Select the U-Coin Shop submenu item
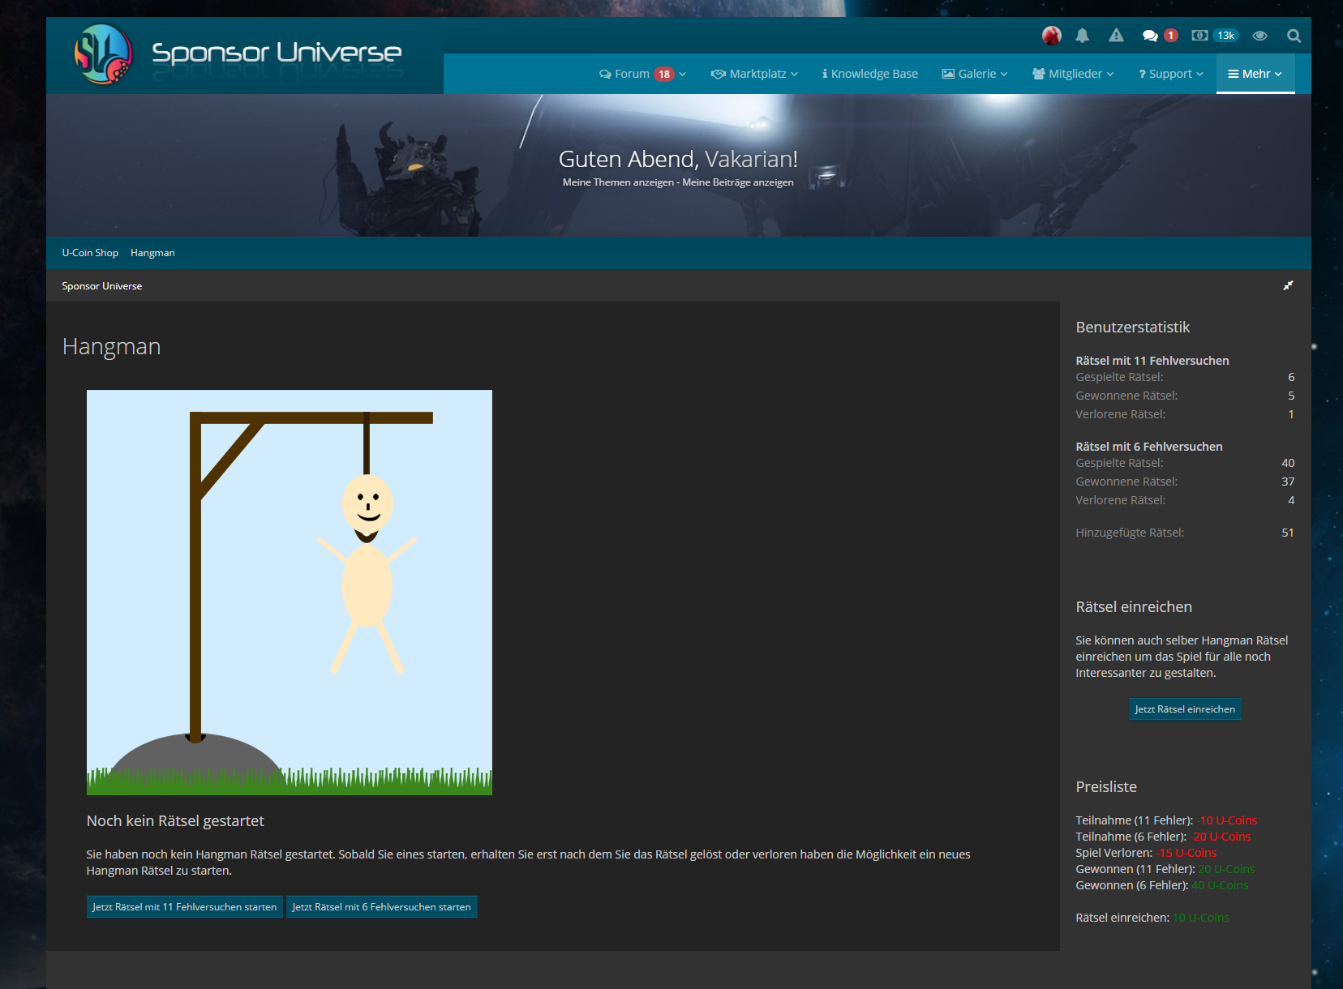The height and width of the screenshot is (989, 1343). pyautogui.click(x=90, y=253)
